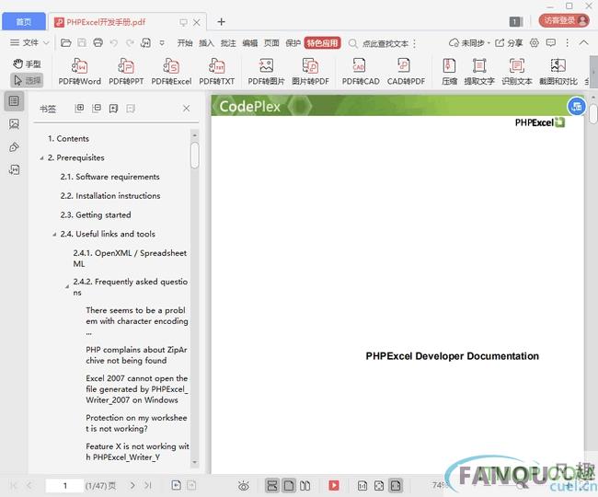Click the 点此查找文本 search field
The height and width of the screenshot is (497, 598).
[x=385, y=43]
